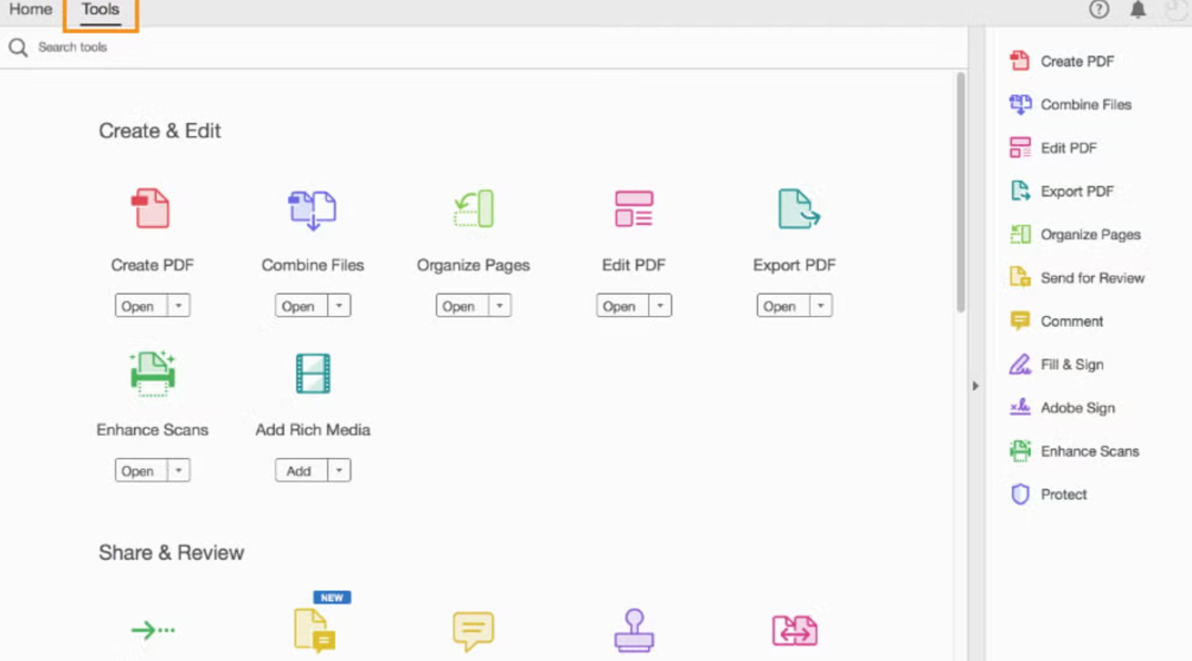Screen dimensions: 1192x661
Task: Click Open button under Edit PDF
Action: [x=623, y=306]
